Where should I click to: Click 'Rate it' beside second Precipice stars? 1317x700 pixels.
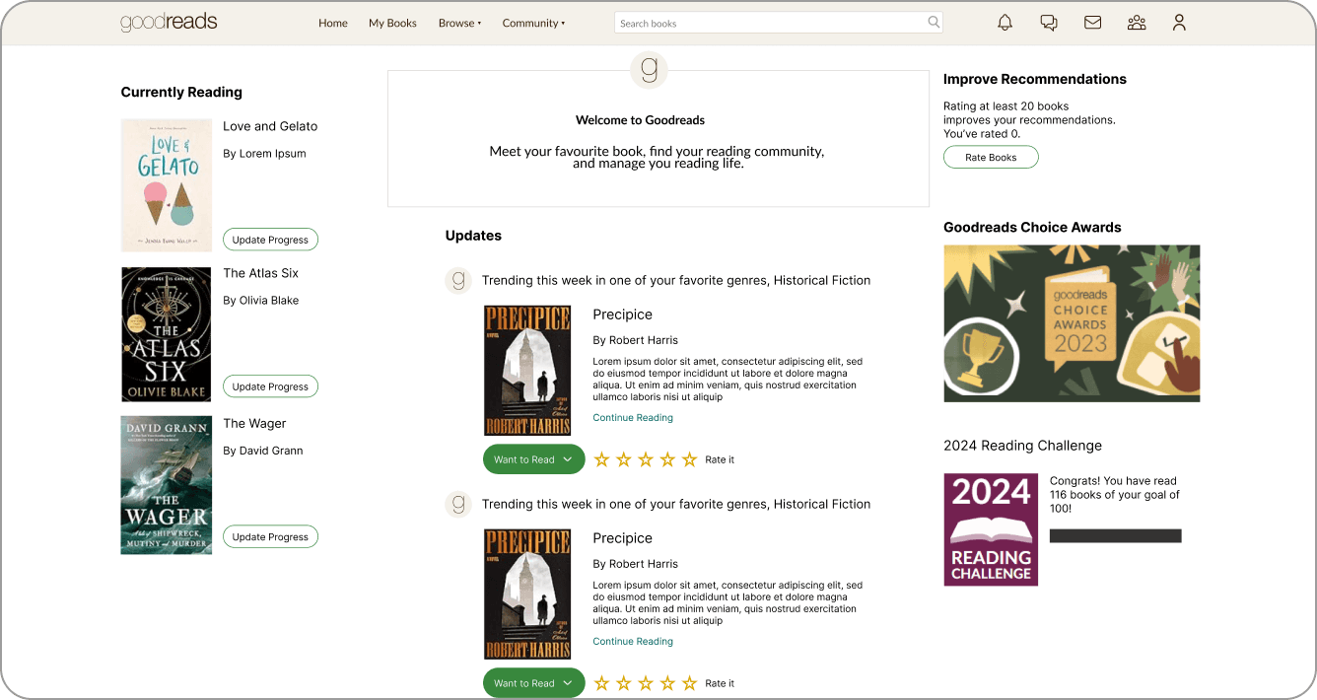pos(720,683)
